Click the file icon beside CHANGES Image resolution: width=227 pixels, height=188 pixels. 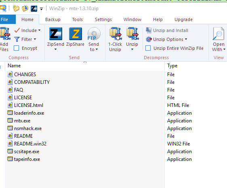click(x=10, y=74)
